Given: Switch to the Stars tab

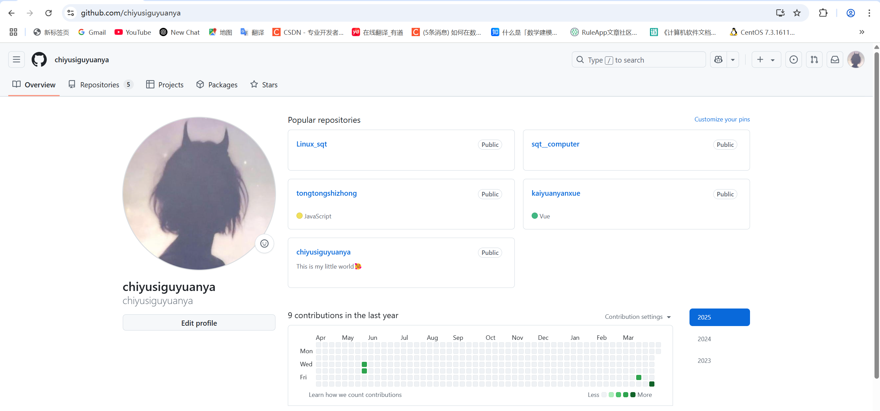Looking at the screenshot, I should coord(264,85).
